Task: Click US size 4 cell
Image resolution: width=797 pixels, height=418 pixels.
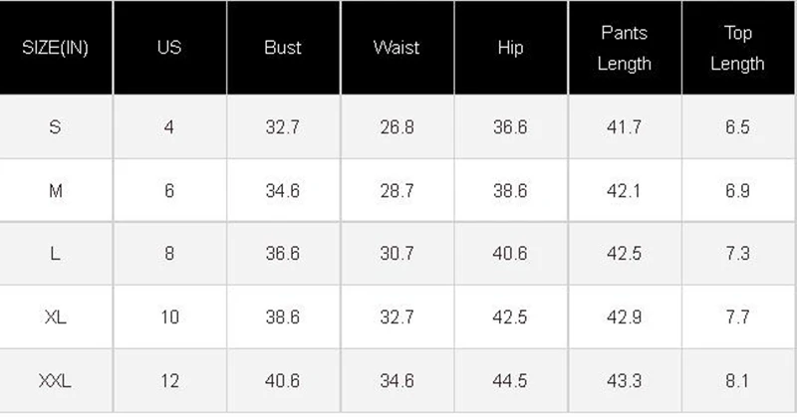Action: pyautogui.click(x=169, y=127)
